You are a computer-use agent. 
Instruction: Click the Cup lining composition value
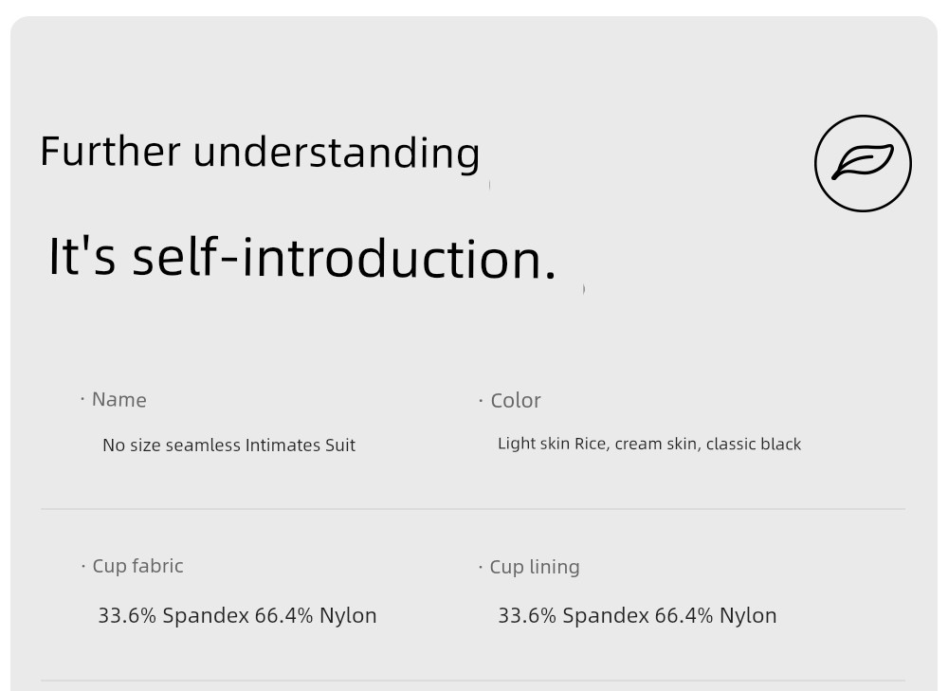637,615
